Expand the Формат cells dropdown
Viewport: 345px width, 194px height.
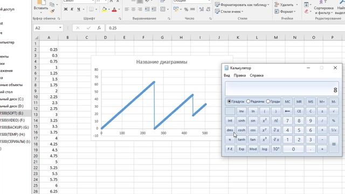click(x=295, y=11)
